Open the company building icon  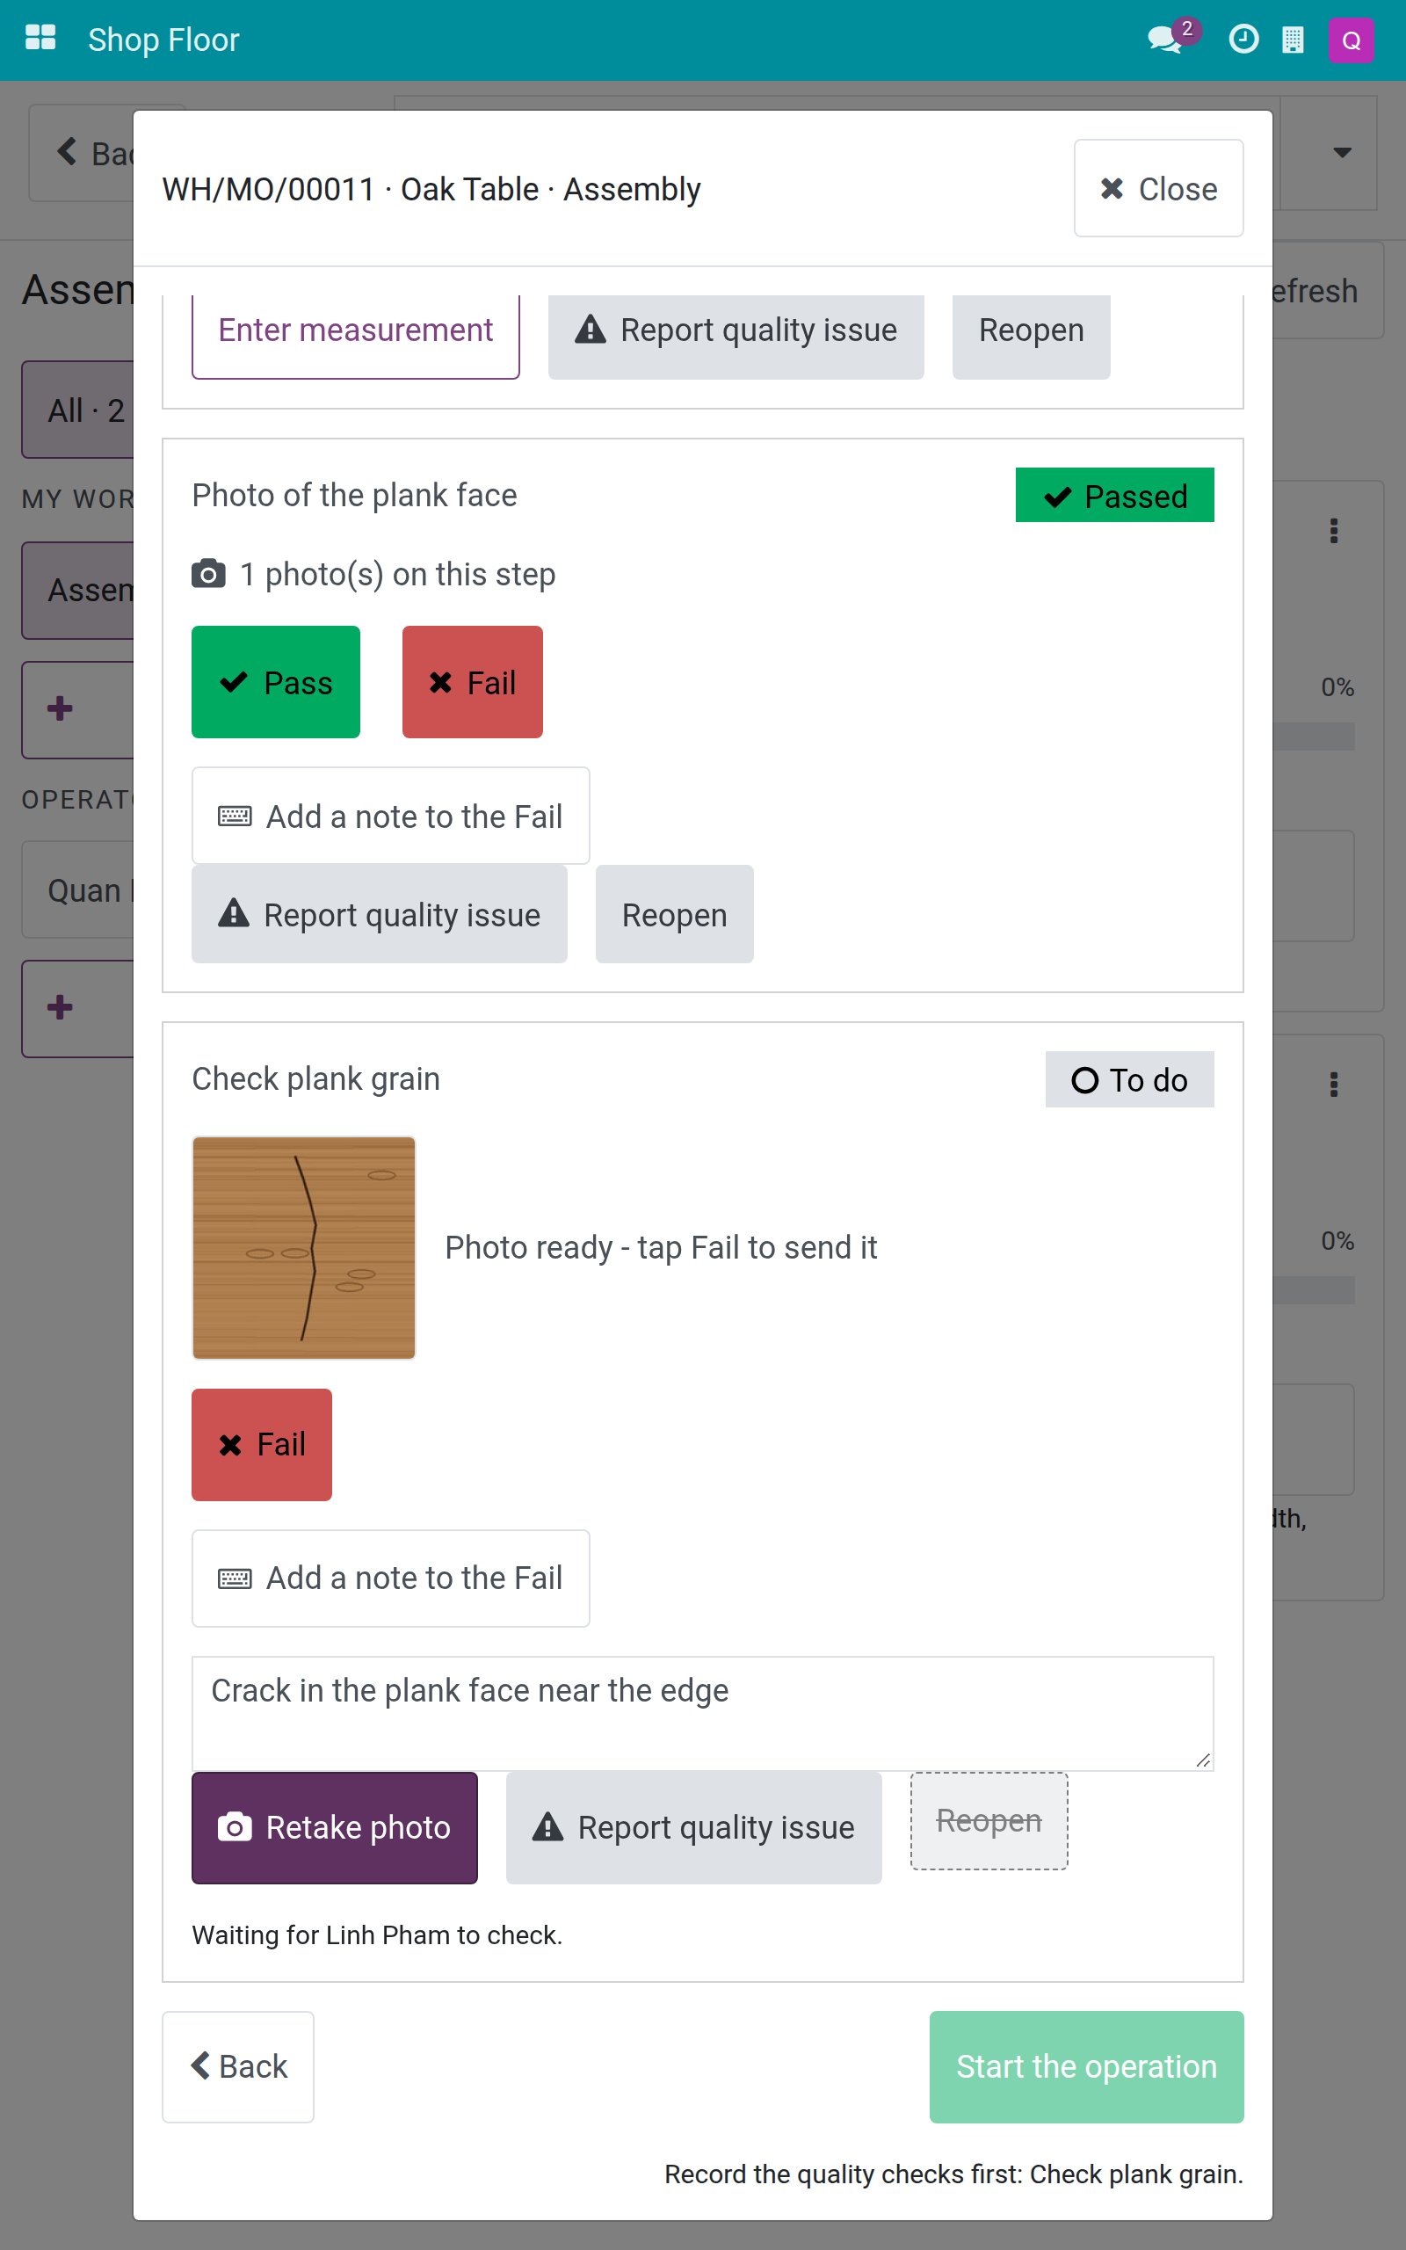[x=1293, y=40]
